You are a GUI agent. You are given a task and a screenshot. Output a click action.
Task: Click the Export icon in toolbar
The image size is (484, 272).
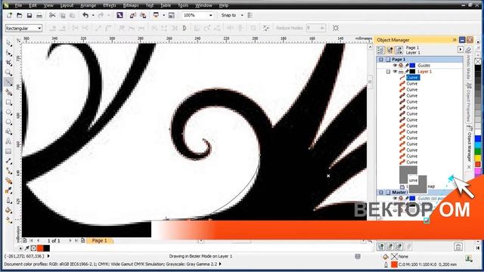point(143,15)
